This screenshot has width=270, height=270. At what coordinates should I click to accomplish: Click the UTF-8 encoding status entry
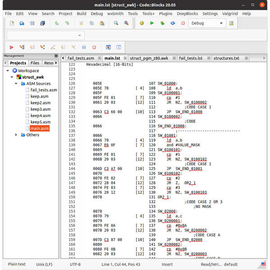(75, 264)
